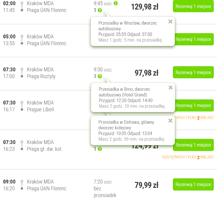Viewport: 217px width, 200px height.
Task: Click the 'bez przesiadek' label
Action: coord(105,192)
